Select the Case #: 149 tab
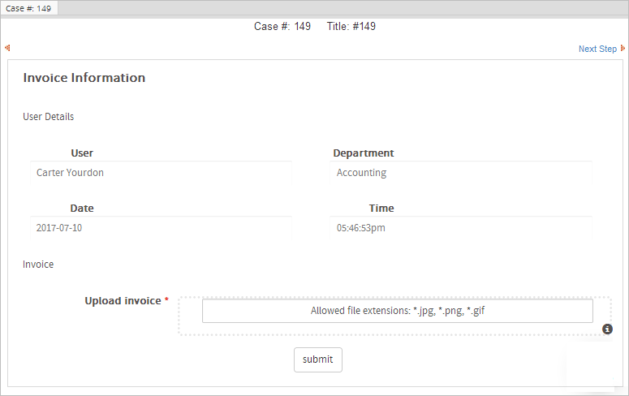Image resolution: width=629 pixels, height=396 pixels. 29,7
